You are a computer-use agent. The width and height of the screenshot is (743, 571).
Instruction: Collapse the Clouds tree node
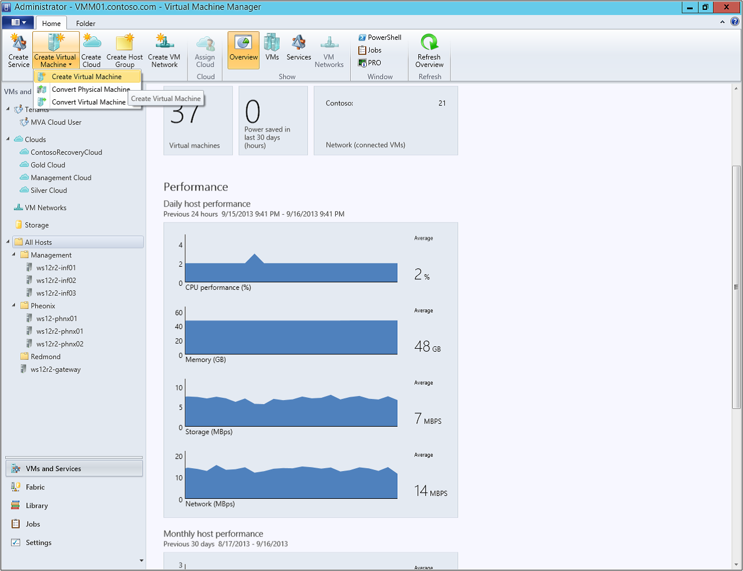[8, 139]
